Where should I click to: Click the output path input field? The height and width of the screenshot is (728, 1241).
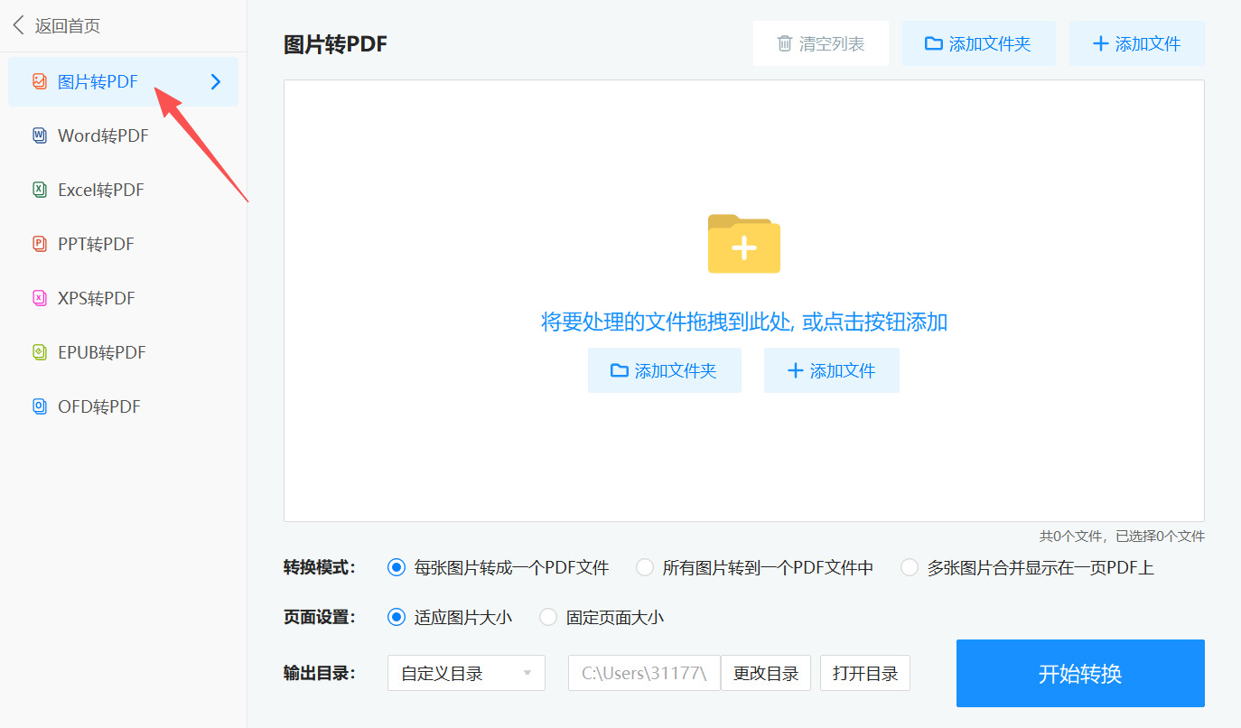point(643,673)
